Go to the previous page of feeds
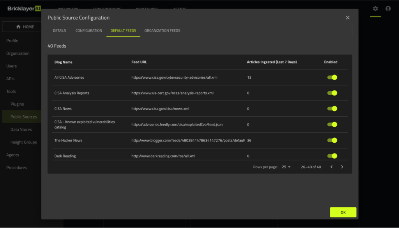Viewport: 399px width, 228px height. click(x=332, y=167)
